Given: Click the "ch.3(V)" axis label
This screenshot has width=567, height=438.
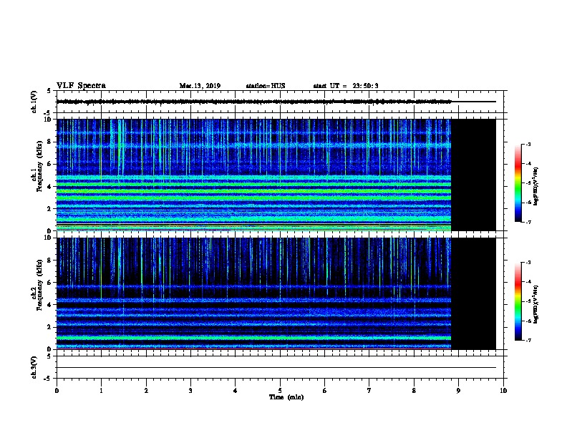Looking at the screenshot, I should click(34, 367).
